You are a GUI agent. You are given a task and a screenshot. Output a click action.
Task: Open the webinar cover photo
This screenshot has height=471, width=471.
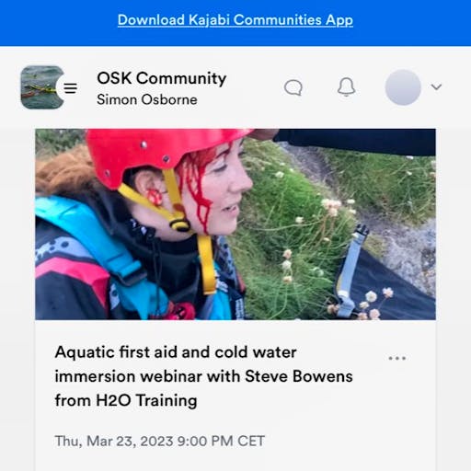click(x=235, y=224)
